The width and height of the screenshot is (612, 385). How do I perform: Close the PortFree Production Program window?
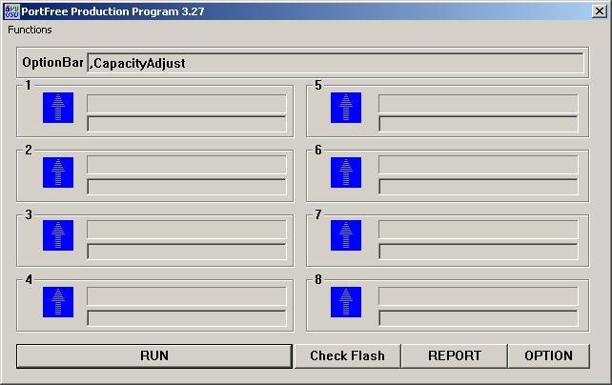[x=599, y=11]
